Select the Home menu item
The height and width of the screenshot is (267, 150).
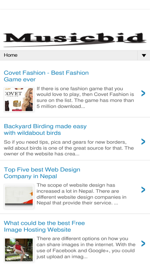pyautogui.click(x=10, y=55)
